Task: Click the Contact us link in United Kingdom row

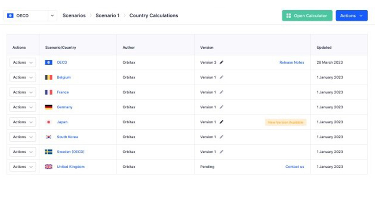Action: click(294, 167)
